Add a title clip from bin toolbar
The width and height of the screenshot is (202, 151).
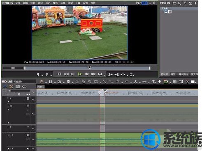coord(195,3)
